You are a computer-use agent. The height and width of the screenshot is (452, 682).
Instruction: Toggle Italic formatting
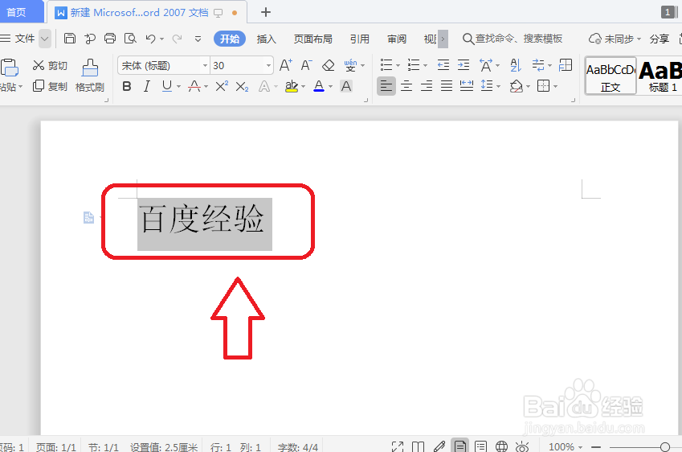(146, 86)
